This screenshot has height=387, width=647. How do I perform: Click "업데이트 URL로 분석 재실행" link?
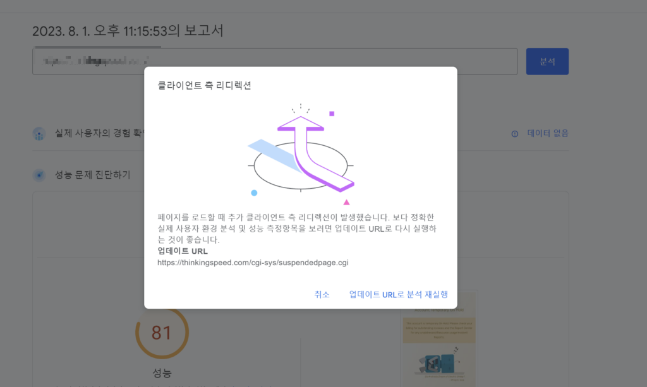click(x=398, y=294)
